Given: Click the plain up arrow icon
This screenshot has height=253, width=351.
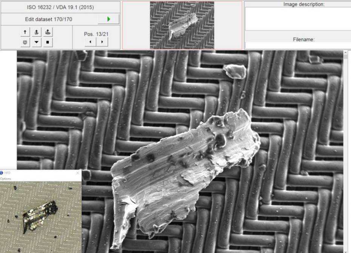Looking at the screenshot, I should [x=25, y=32].
